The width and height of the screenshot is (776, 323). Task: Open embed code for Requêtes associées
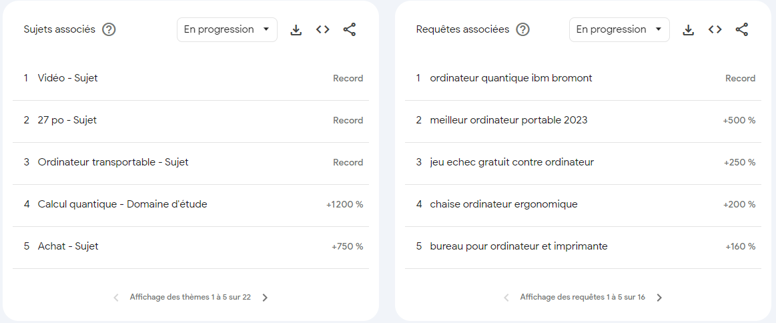pos(715,29)
